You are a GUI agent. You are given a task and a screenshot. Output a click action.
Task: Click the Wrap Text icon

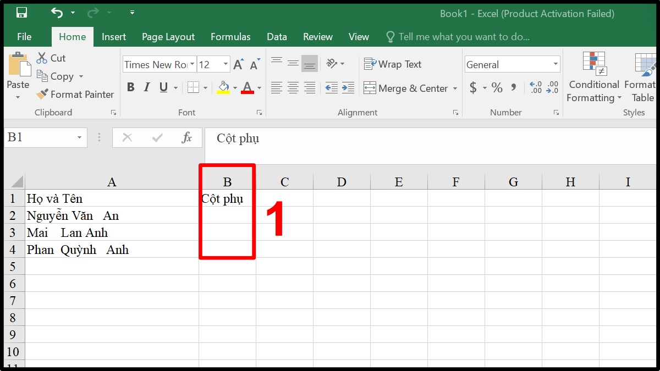tap(393, 64)
